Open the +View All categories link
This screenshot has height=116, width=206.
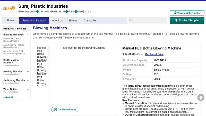click(8, 97)
